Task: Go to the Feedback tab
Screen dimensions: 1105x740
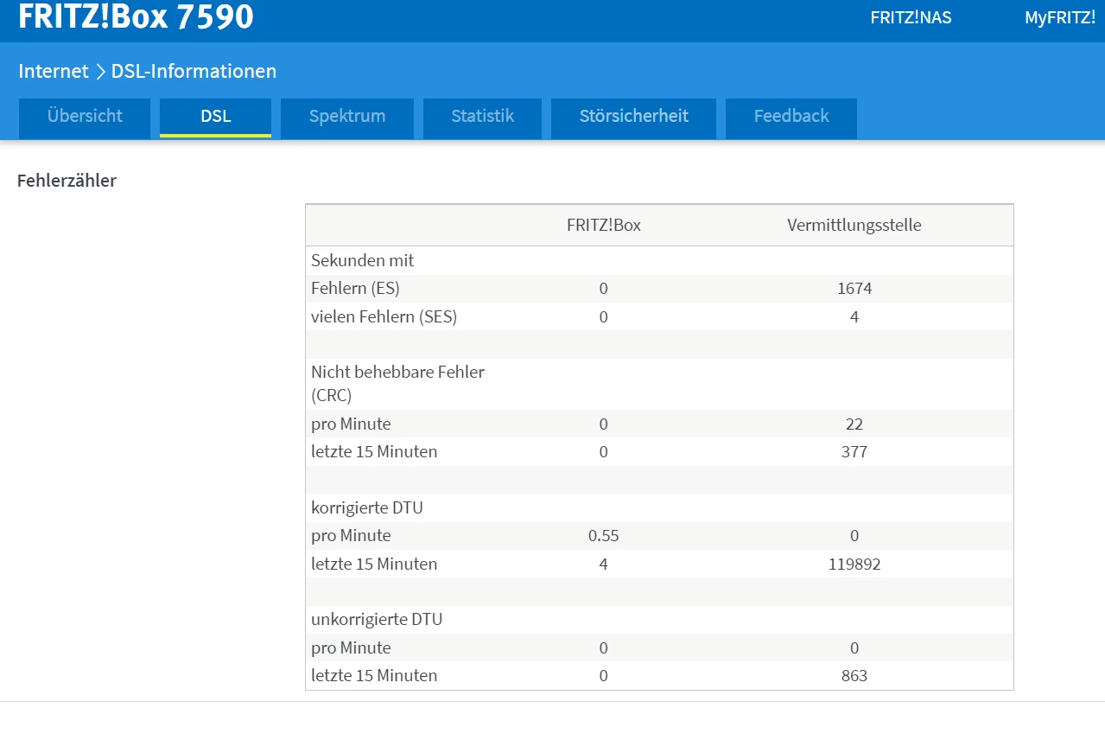Action: [791, 117]
